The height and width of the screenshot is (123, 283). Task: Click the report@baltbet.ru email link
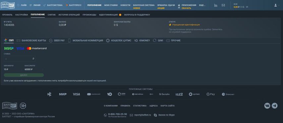pos(142,115)
